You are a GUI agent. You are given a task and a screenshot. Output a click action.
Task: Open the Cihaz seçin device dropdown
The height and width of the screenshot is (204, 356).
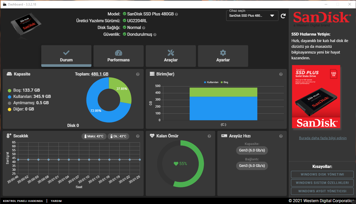[252, 16]
